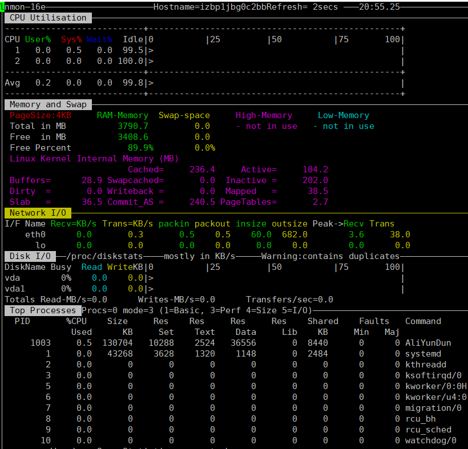Click the Procs=0 mode=3 text

click(118, 310)
